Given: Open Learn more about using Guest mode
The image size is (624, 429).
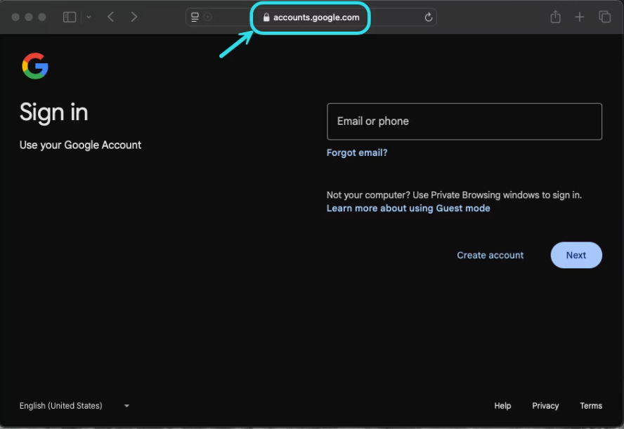Looking at the screenshot, I should [x=408, y=209].
